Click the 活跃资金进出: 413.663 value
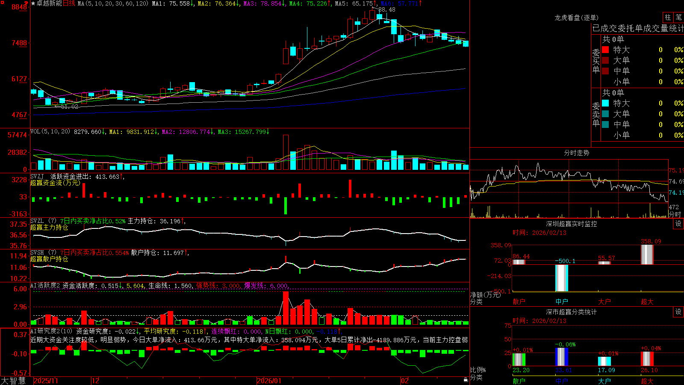684x385 pixels. pyautogui.click(x=85, y=176)
